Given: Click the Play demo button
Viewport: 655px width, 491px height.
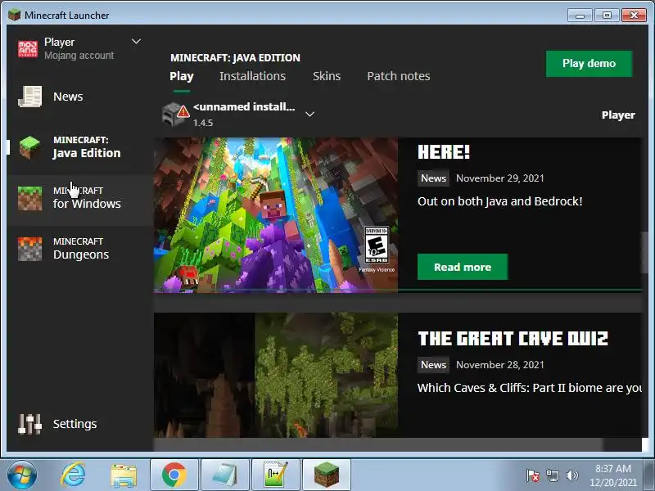Looking at the screenshot, I should click(589, 64).
